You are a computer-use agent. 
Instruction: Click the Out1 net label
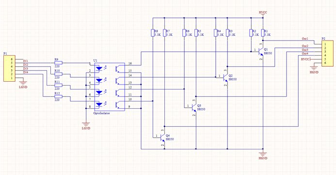305,39
